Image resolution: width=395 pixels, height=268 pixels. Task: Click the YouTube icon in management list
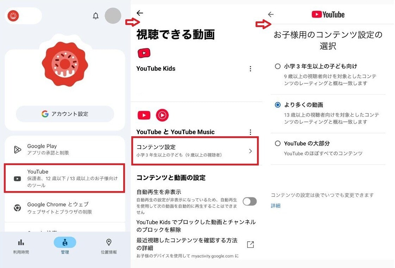pos(17,179)
